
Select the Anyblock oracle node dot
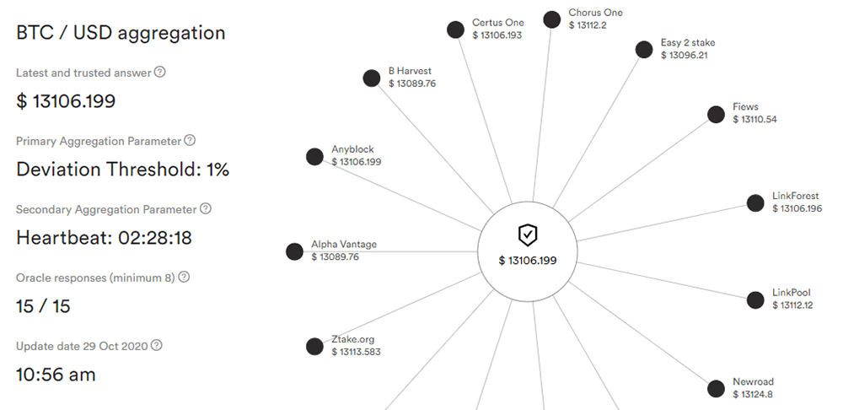314,157
